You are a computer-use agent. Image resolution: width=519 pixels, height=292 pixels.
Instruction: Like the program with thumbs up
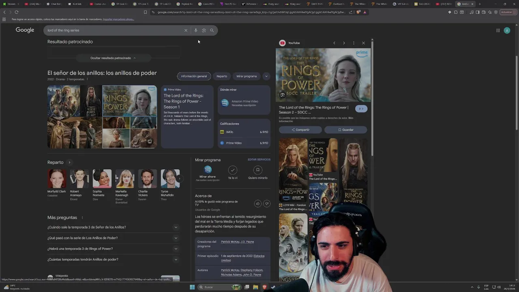[x=257, y=204]
